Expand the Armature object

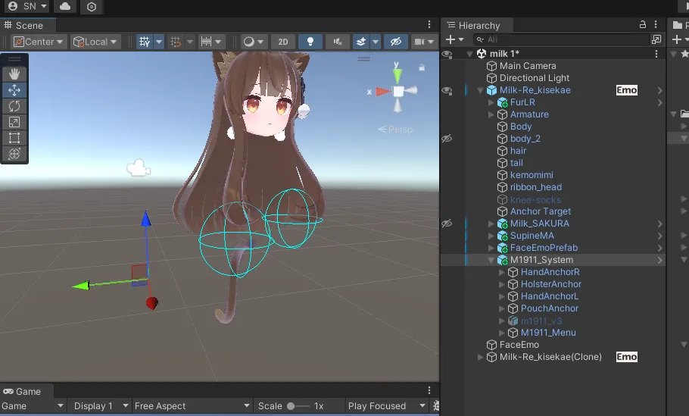491,114
